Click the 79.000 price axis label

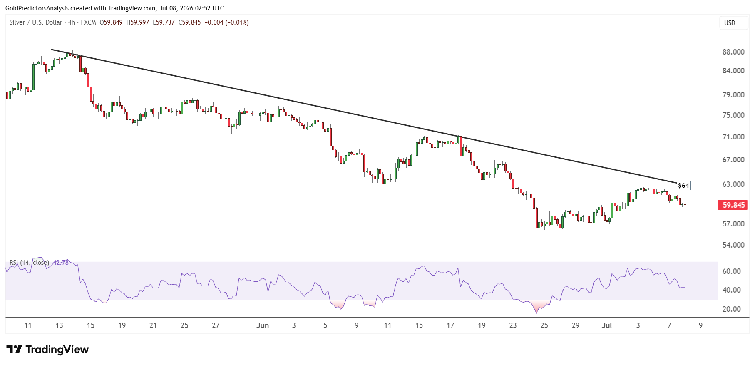tap(733, 95)
